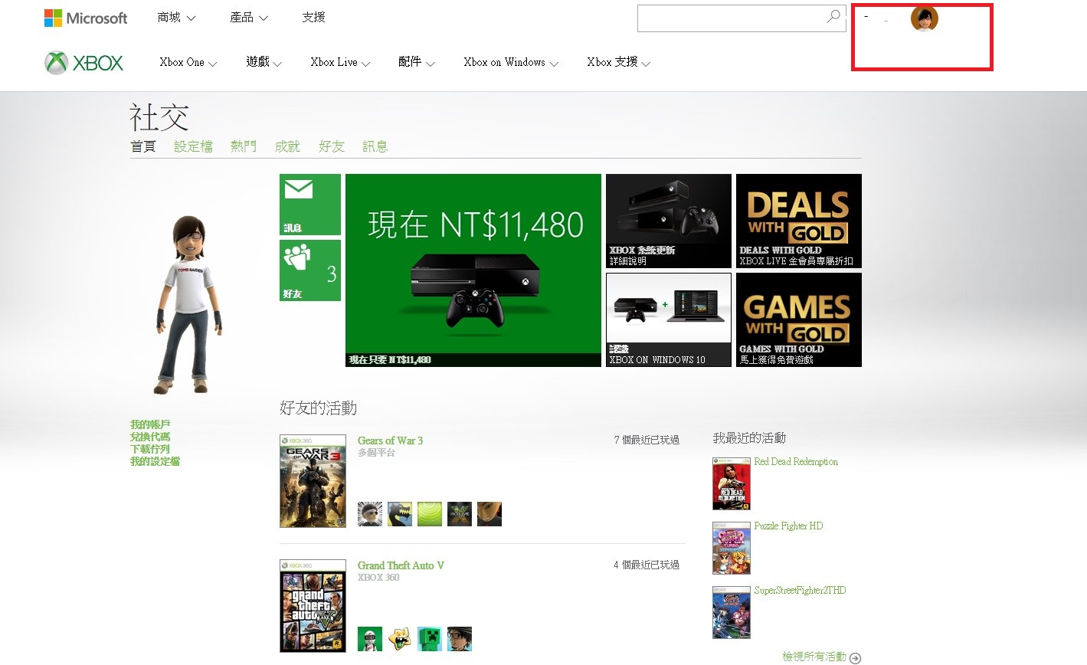Image resolution: width=1087 pixels, height=665 pixels.
Task: Open the Grand Theft Auto V title link
Action: [401, 565]
